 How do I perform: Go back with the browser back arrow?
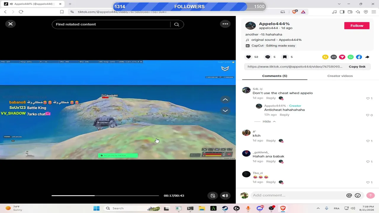[x=5, y=12]
